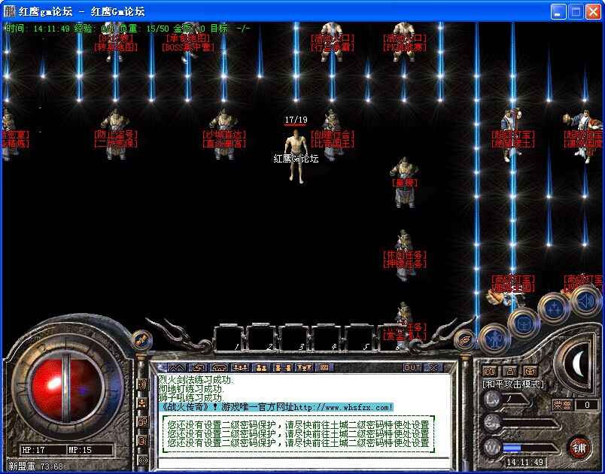
Task: Click the two-people icon in chat toolbar
Action: [x=261, y=368]
